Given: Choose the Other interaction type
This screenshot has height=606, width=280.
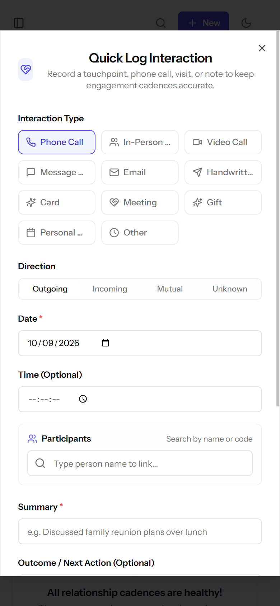Looking at the screenshot, I should coord(140,233).
